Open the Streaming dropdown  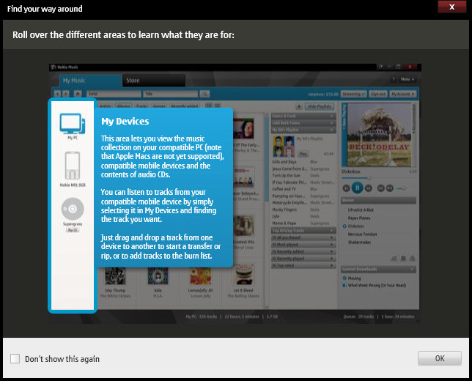[x=354, y=94]
